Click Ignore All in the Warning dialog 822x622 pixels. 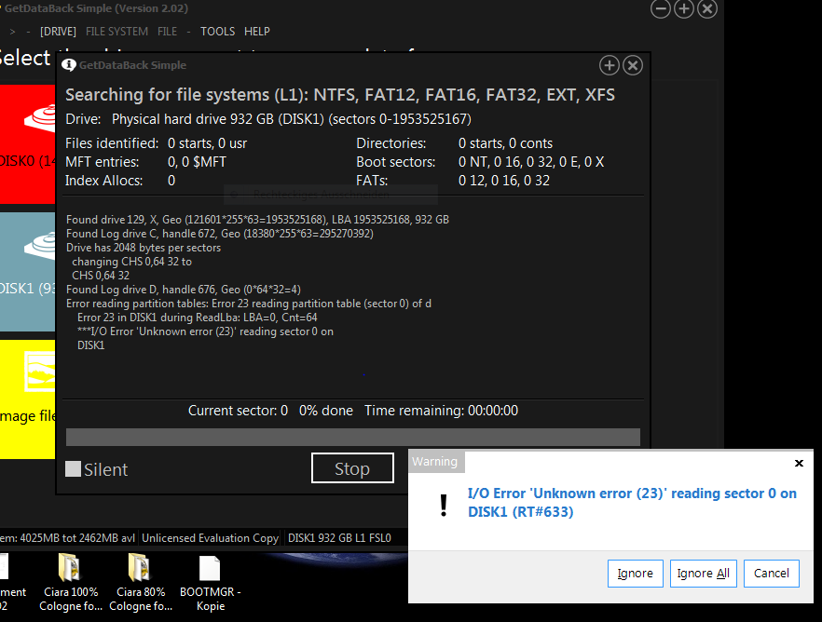704,574
